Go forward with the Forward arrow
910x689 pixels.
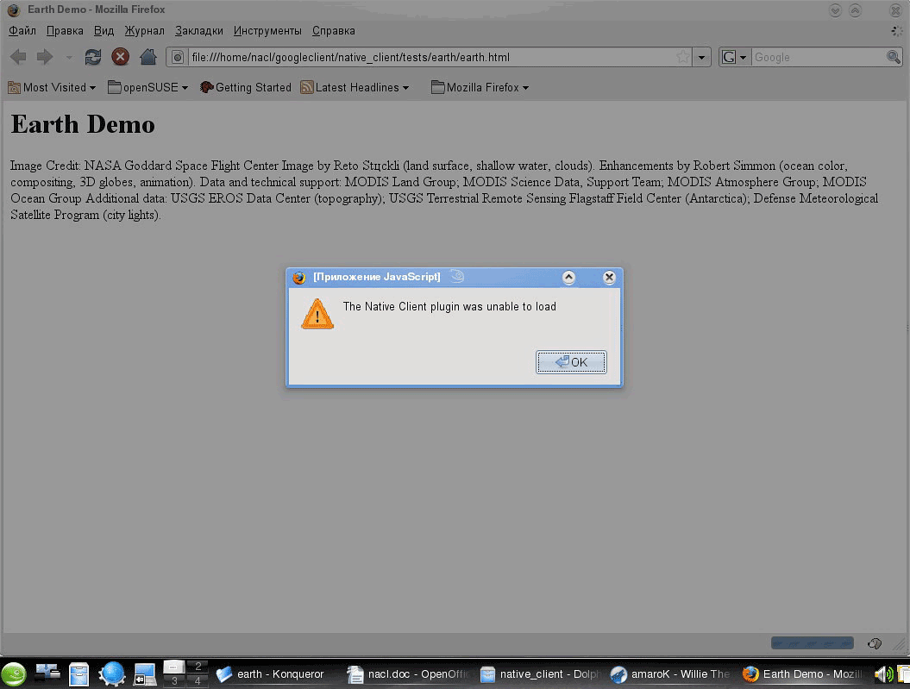45,57
